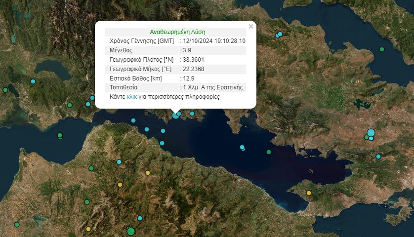Select the cyan marker pair northeast of popup
Image resolution: width=414 pixels, height=237 pixels.
pyautogui.click(x=279, y=35)
